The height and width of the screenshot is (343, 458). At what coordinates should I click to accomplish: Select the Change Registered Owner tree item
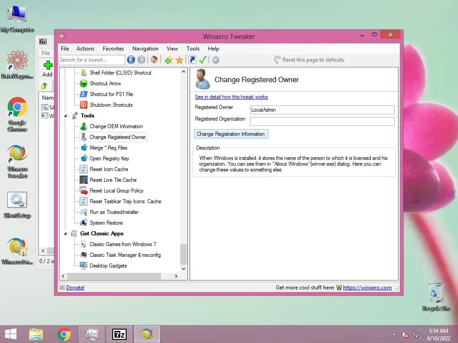coord(118,137)
